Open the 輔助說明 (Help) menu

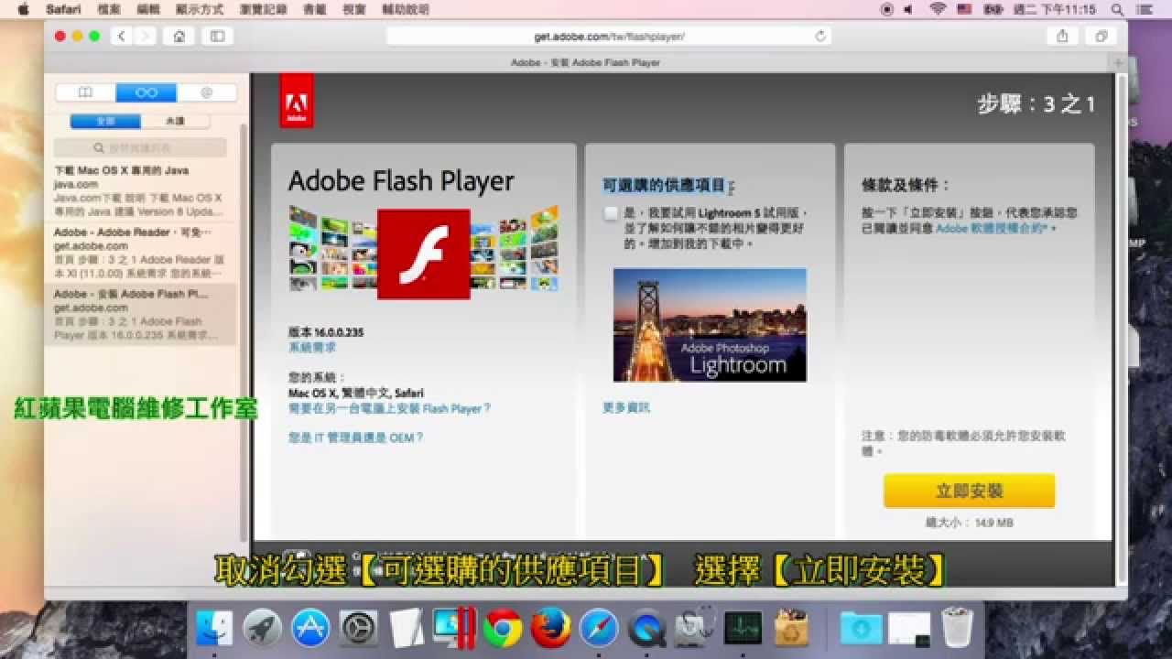407,9
